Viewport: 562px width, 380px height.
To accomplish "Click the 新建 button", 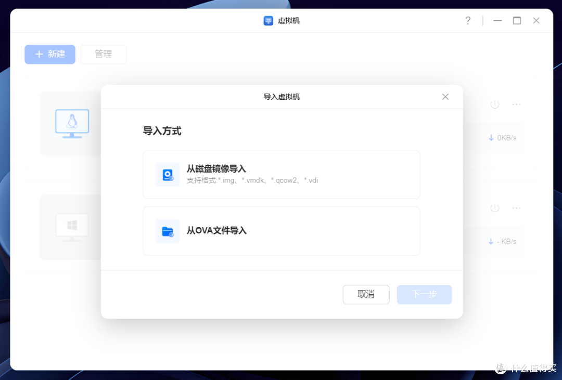I will point(50,55).
